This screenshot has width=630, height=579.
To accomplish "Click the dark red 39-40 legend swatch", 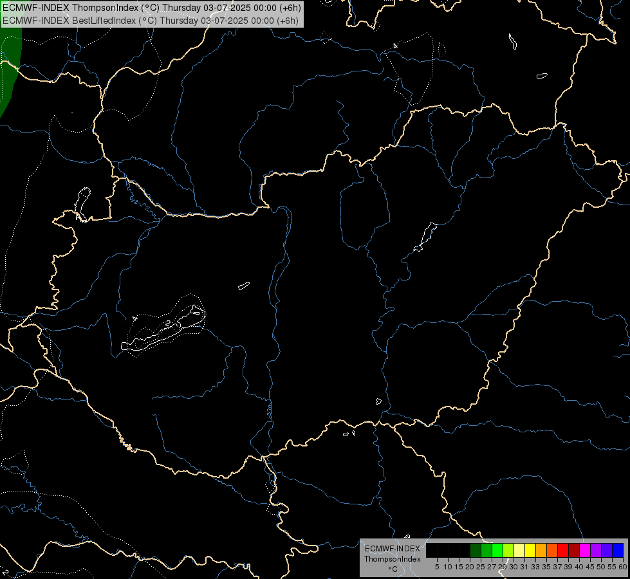I will (x=574, y=551).
